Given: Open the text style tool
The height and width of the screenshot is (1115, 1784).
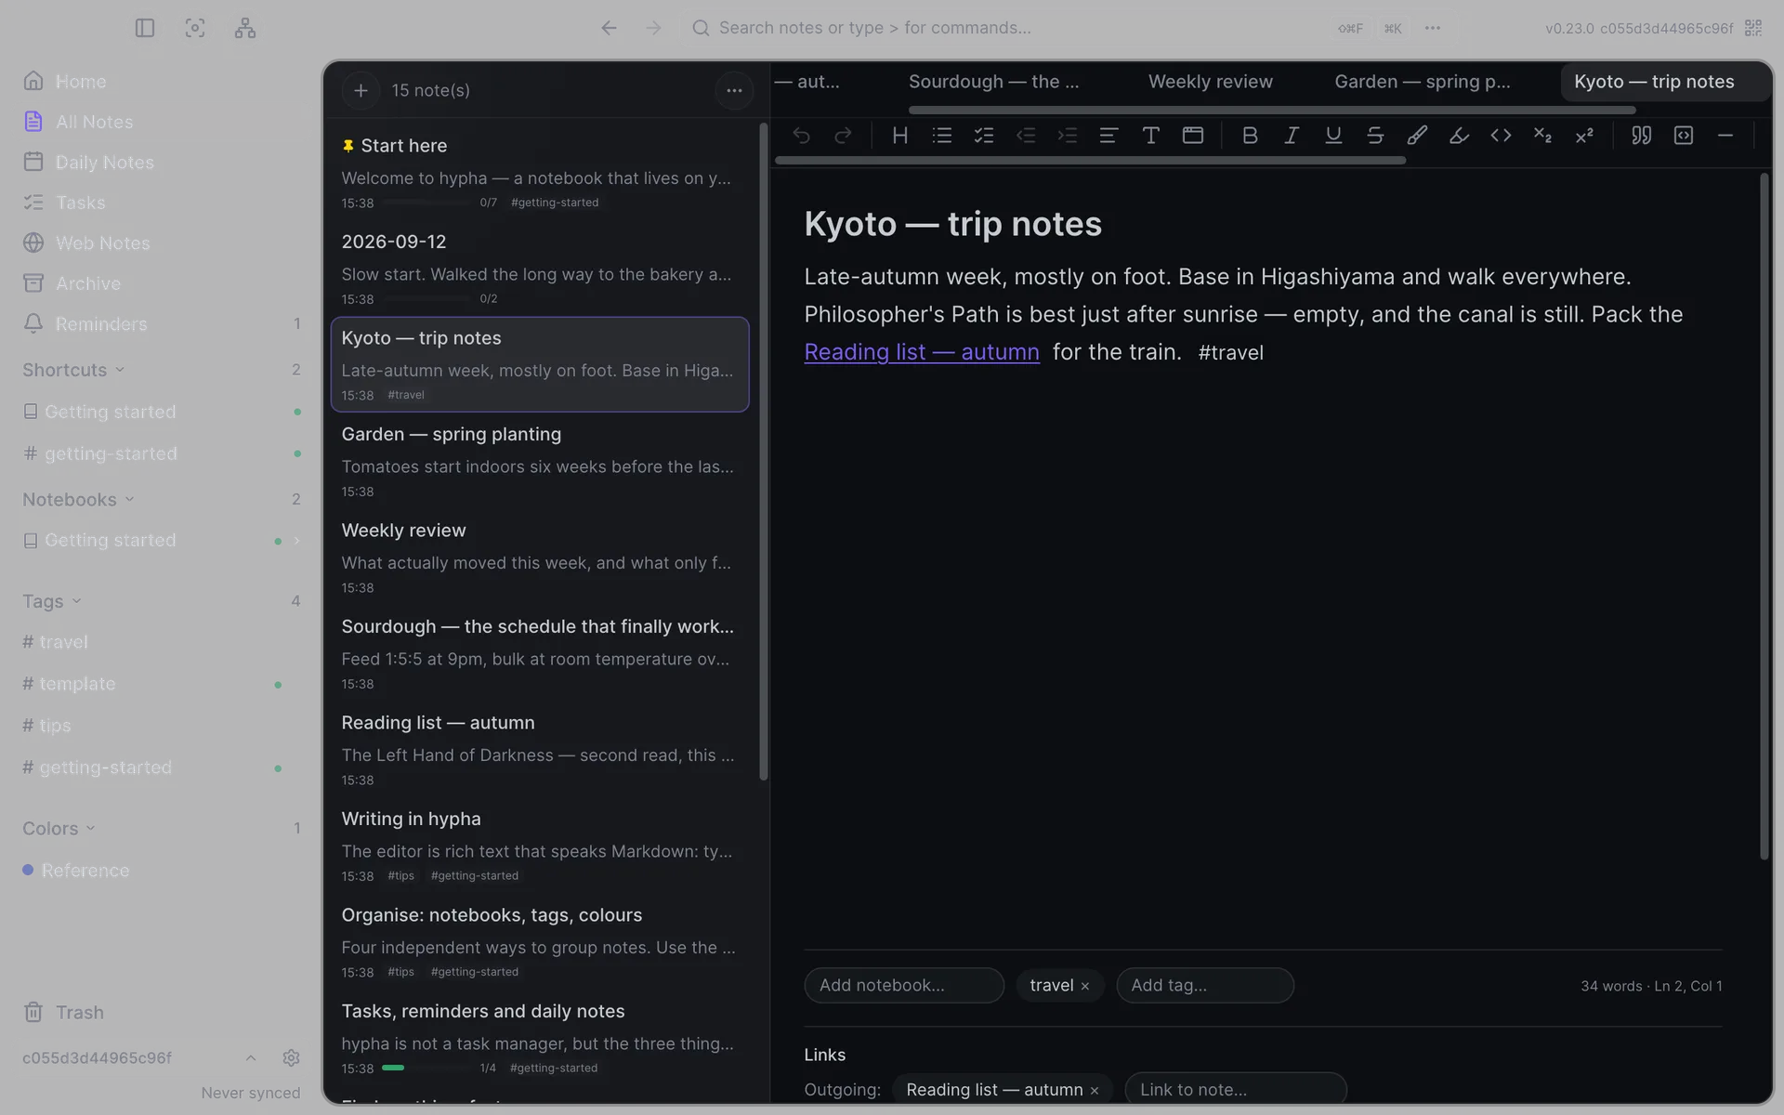Looking at the screenshot, I should [1150, 136].
